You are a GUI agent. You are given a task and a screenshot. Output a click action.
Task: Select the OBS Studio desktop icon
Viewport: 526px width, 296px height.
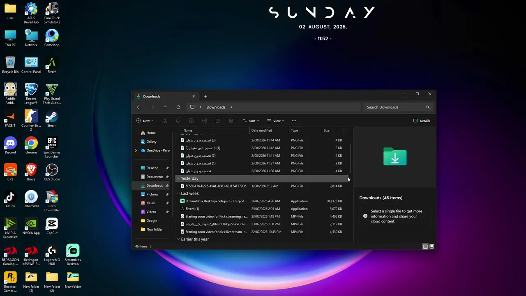click(52, 172)
